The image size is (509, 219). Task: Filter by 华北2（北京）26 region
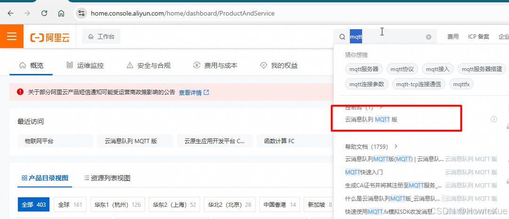tap(230, 205)
